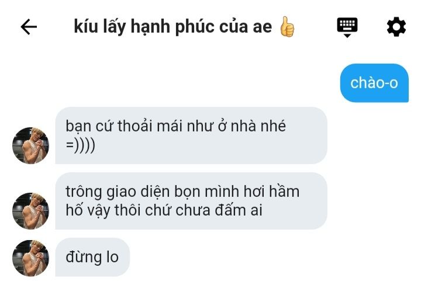This screenshot has width=421, height=281.
Task: Open the avatar beside "đừng lo" message
Action: (30, 258)
